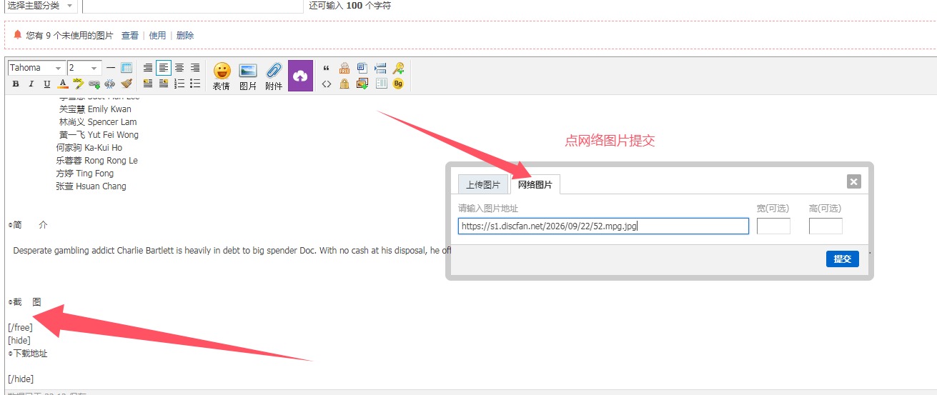Open the 附件 attachment paperclip tool
The image size is (937, 395).
274,76
